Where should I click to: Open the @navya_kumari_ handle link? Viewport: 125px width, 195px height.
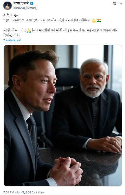click(x=25, y=8)
